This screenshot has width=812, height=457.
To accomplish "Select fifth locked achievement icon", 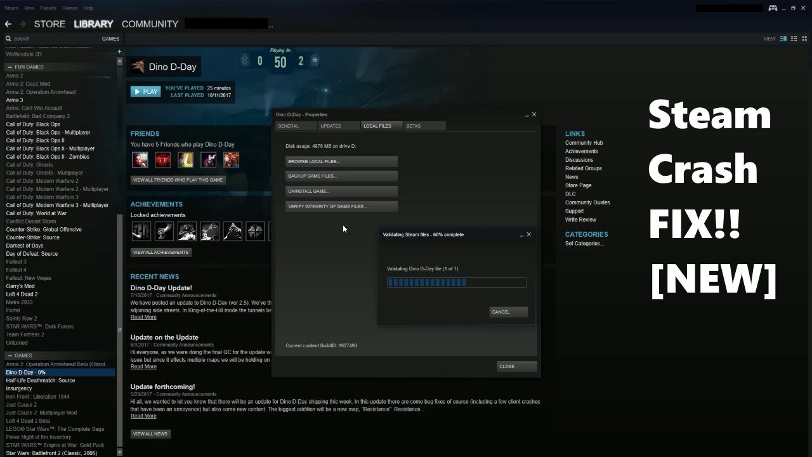I will pos(232,231).
